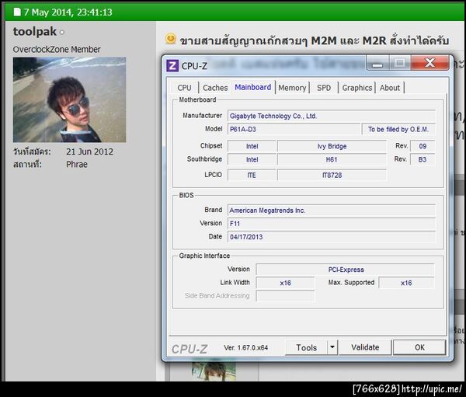Open the Tools button
The image size is (466, 397).
(307, 347)
